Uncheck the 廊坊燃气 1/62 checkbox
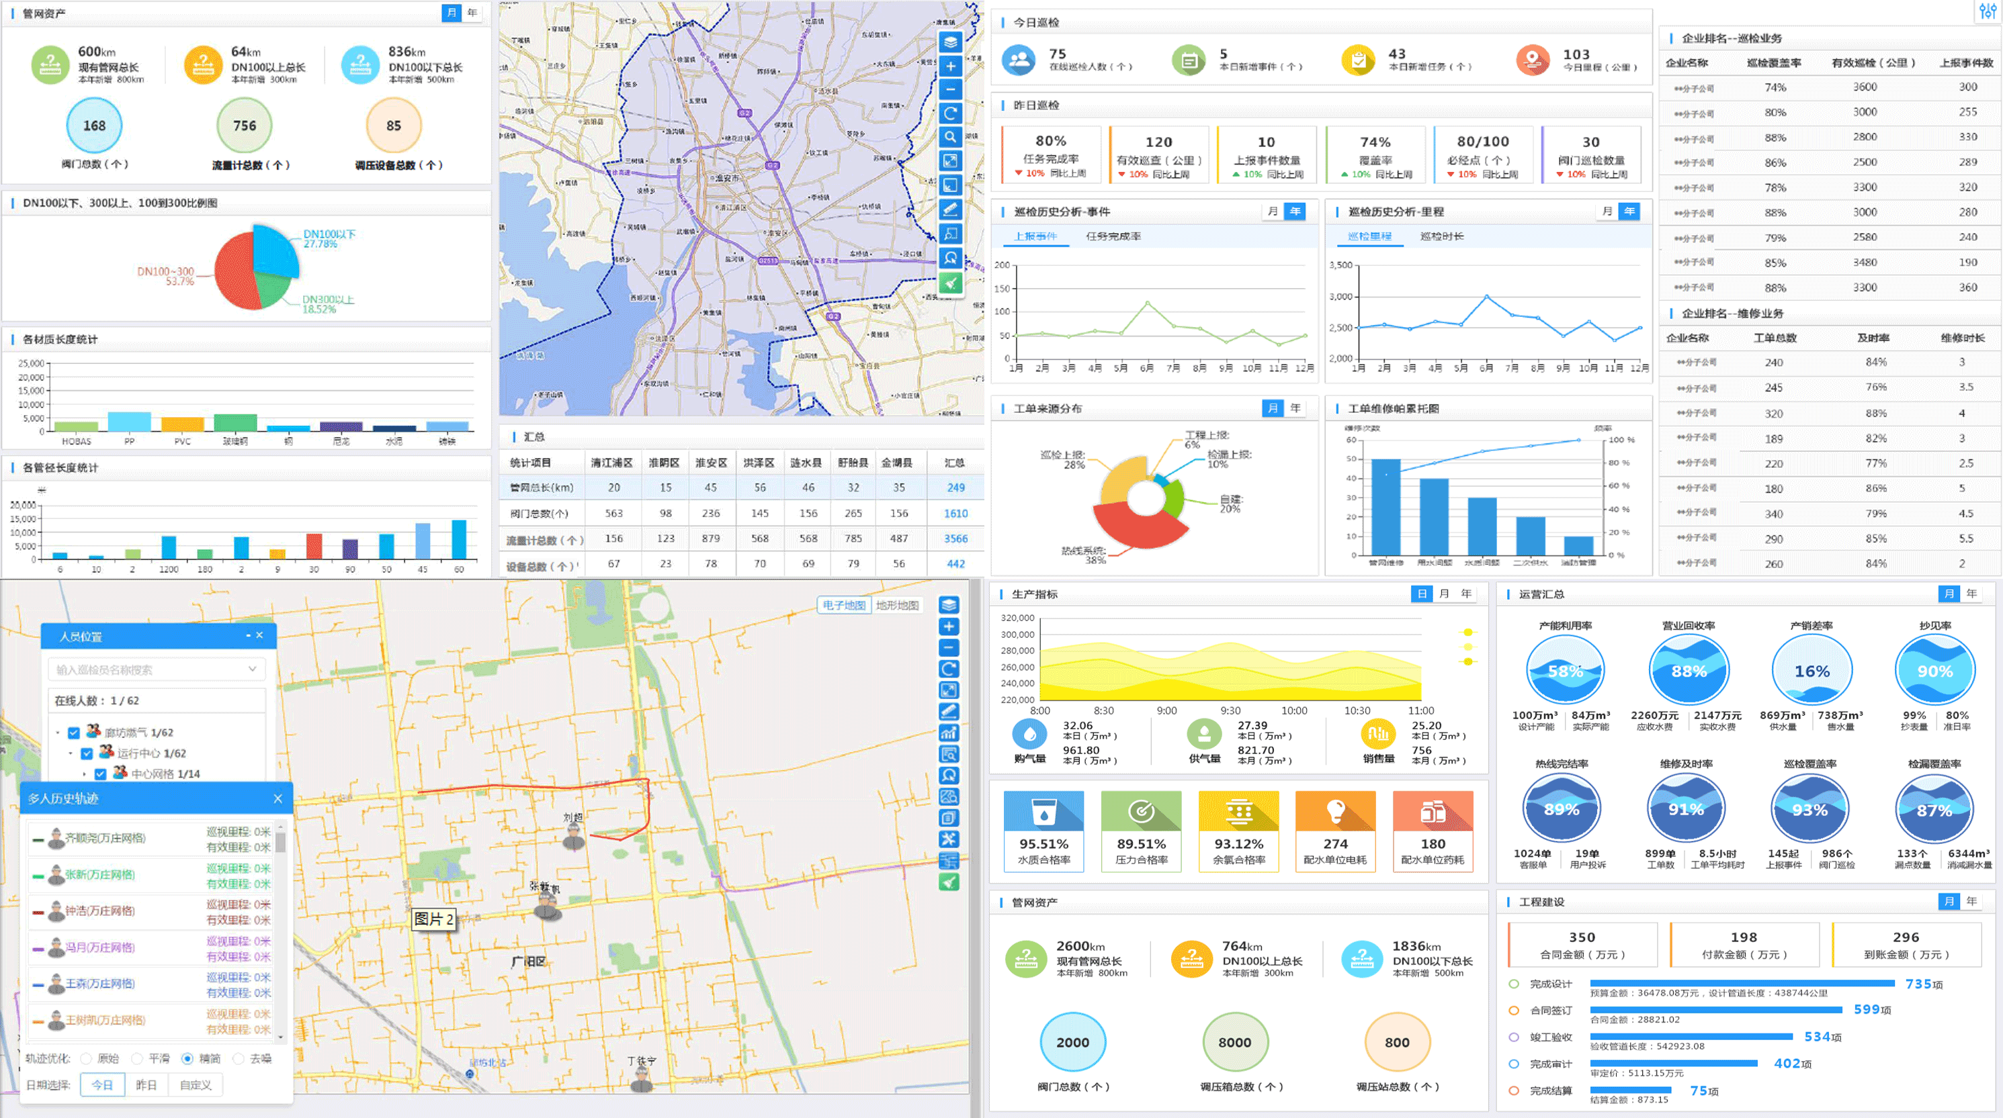The image size is (2003, 1118). (x=74, y=733)
